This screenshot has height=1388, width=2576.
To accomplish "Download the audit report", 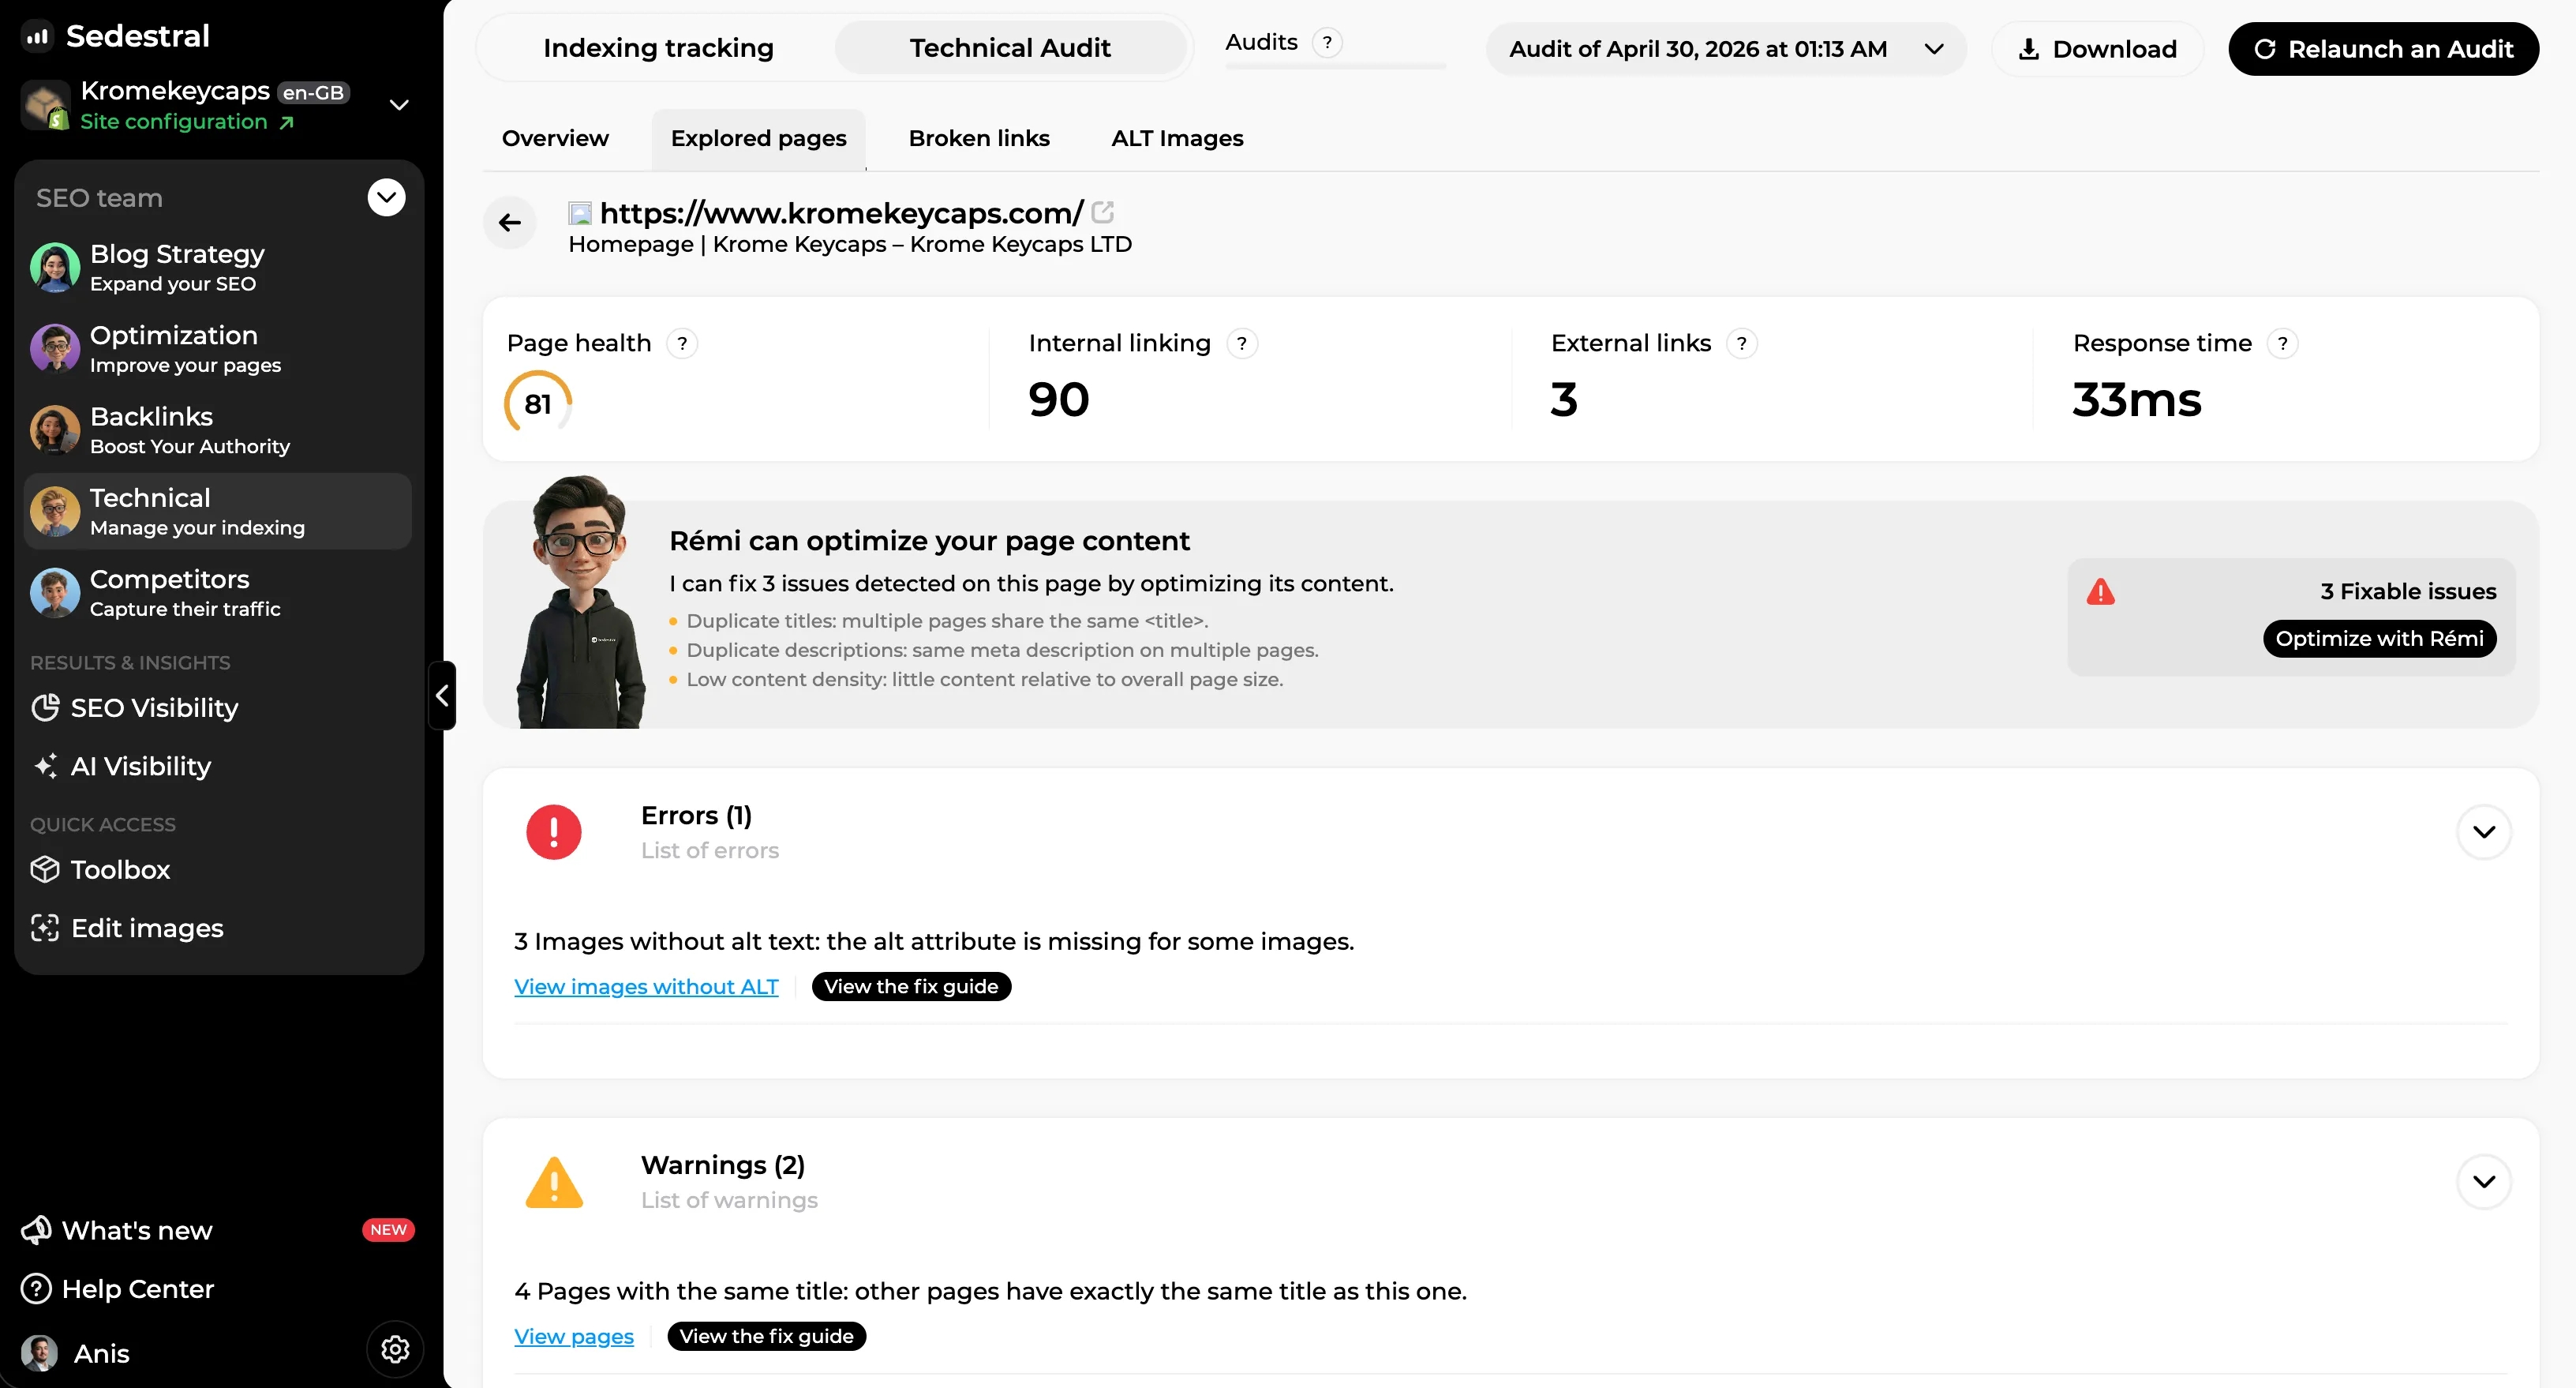I will [2097, 49].
